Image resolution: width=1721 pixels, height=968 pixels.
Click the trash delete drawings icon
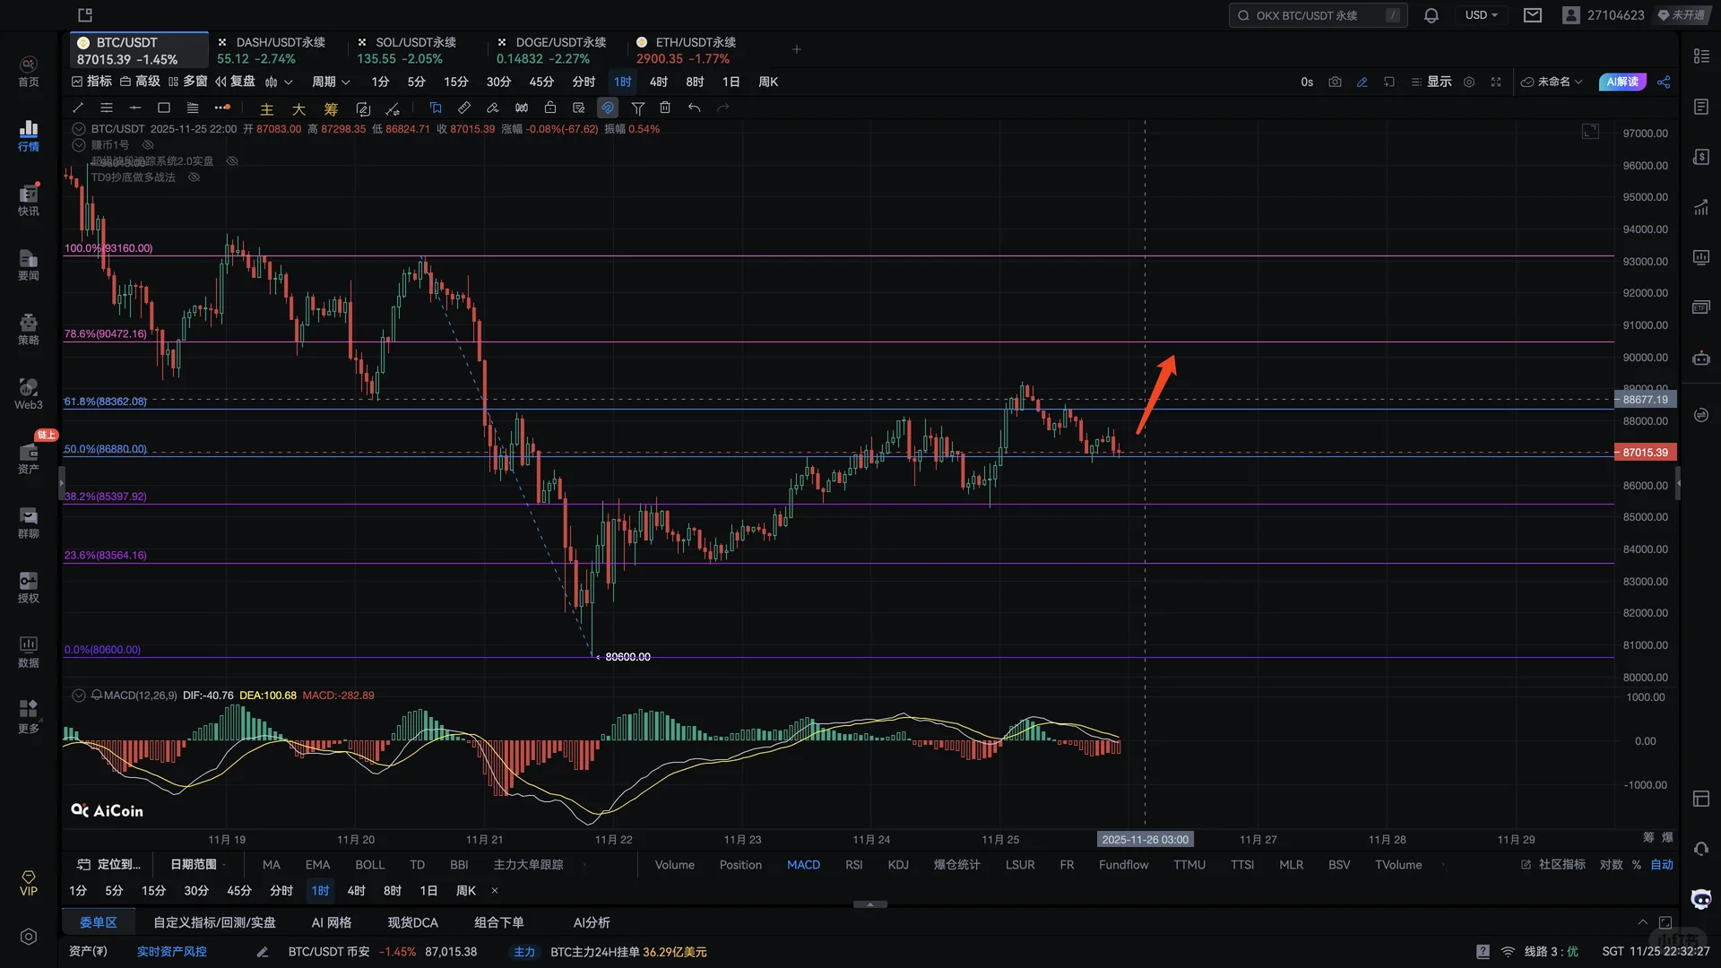665,108
